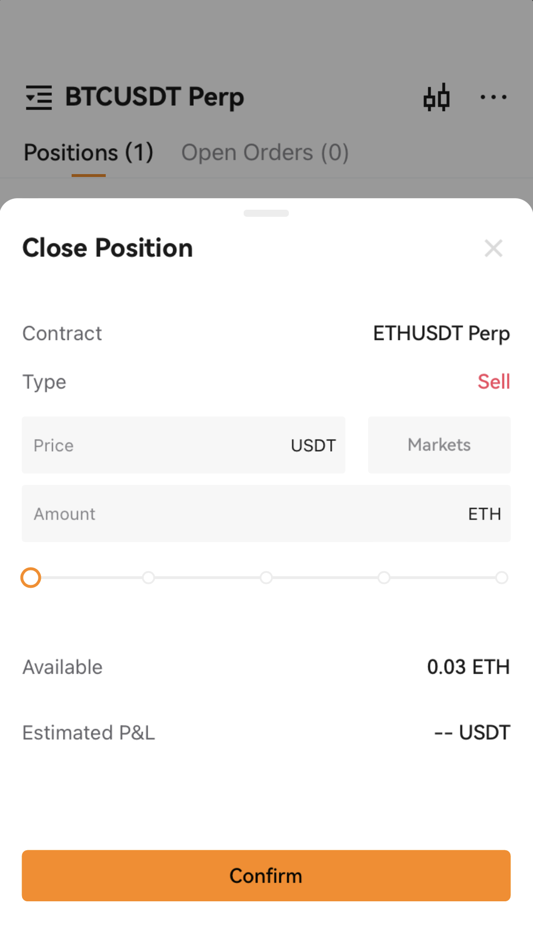This screenshot has width=533, height=947.
Task: Set amount slider to 100% node
Action: coord(502,578)
